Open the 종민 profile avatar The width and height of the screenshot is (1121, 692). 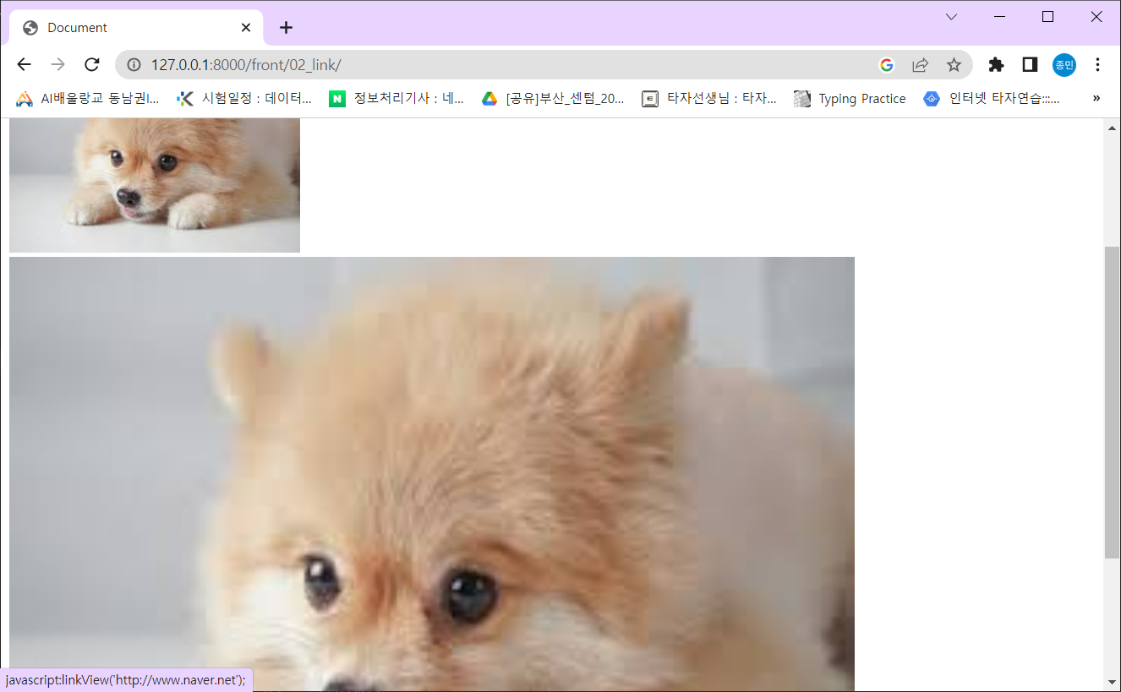coord(1064,64)
